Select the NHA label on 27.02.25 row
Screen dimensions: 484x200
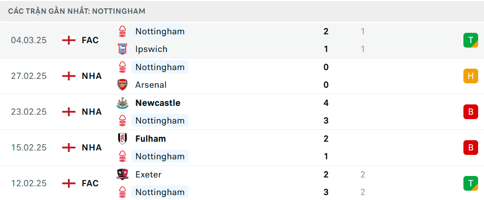click(x=92, y=76)
